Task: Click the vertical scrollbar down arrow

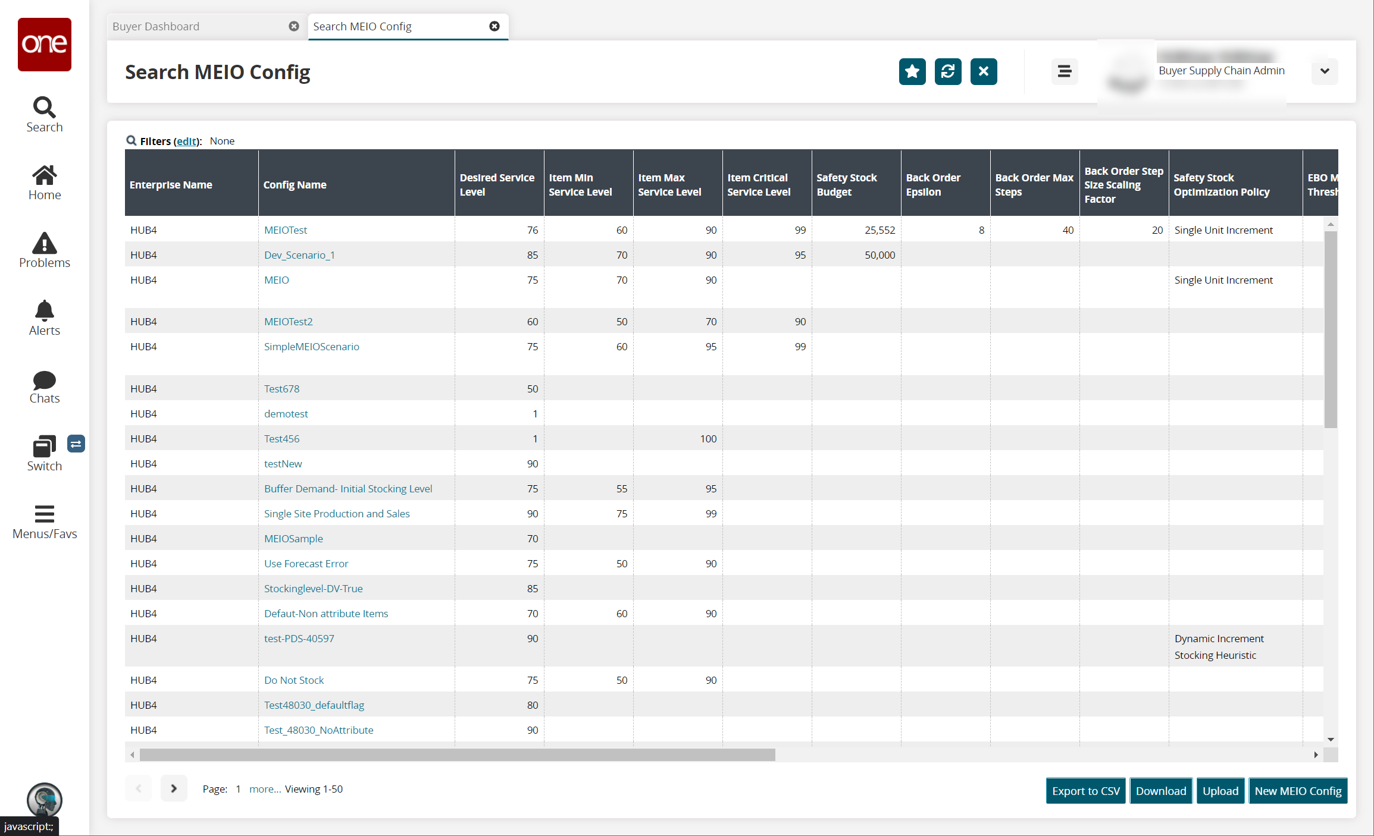Action: coord(1331,740)
